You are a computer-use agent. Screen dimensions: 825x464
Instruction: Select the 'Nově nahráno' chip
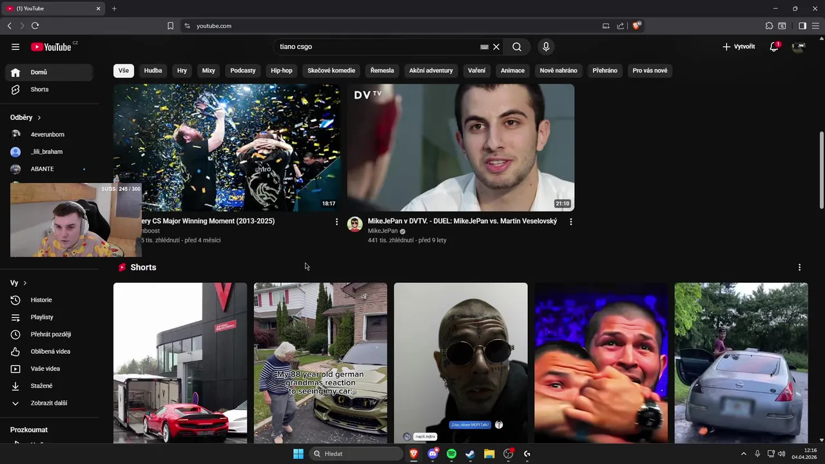(558, 70)
